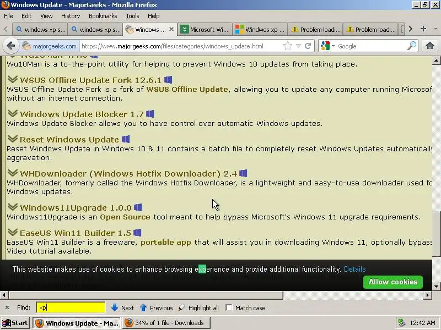
Task: Expand WHDownloader entry chevron
Action: click(x=12, y=173)
